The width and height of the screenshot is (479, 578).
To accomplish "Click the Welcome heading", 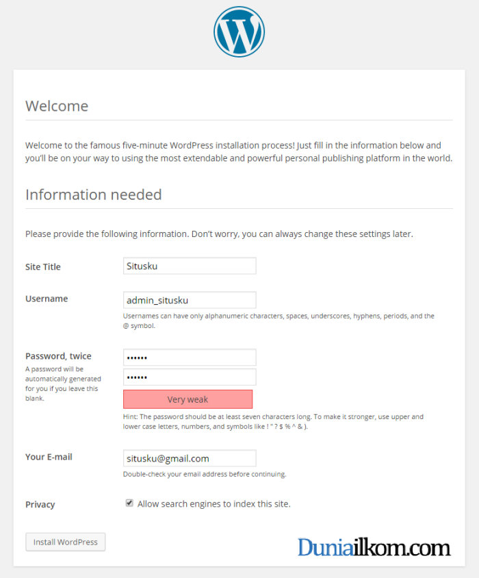I will coord(57,106).
